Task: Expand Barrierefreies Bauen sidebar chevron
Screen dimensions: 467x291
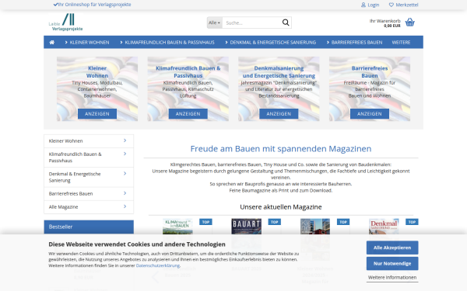Action: point(125,193)
